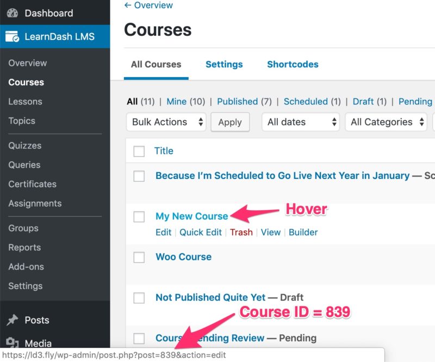The width and height of the screenshot is (435, 362).
Task: Click the Trash link under My New Course
Action: (x=241, y=232)
